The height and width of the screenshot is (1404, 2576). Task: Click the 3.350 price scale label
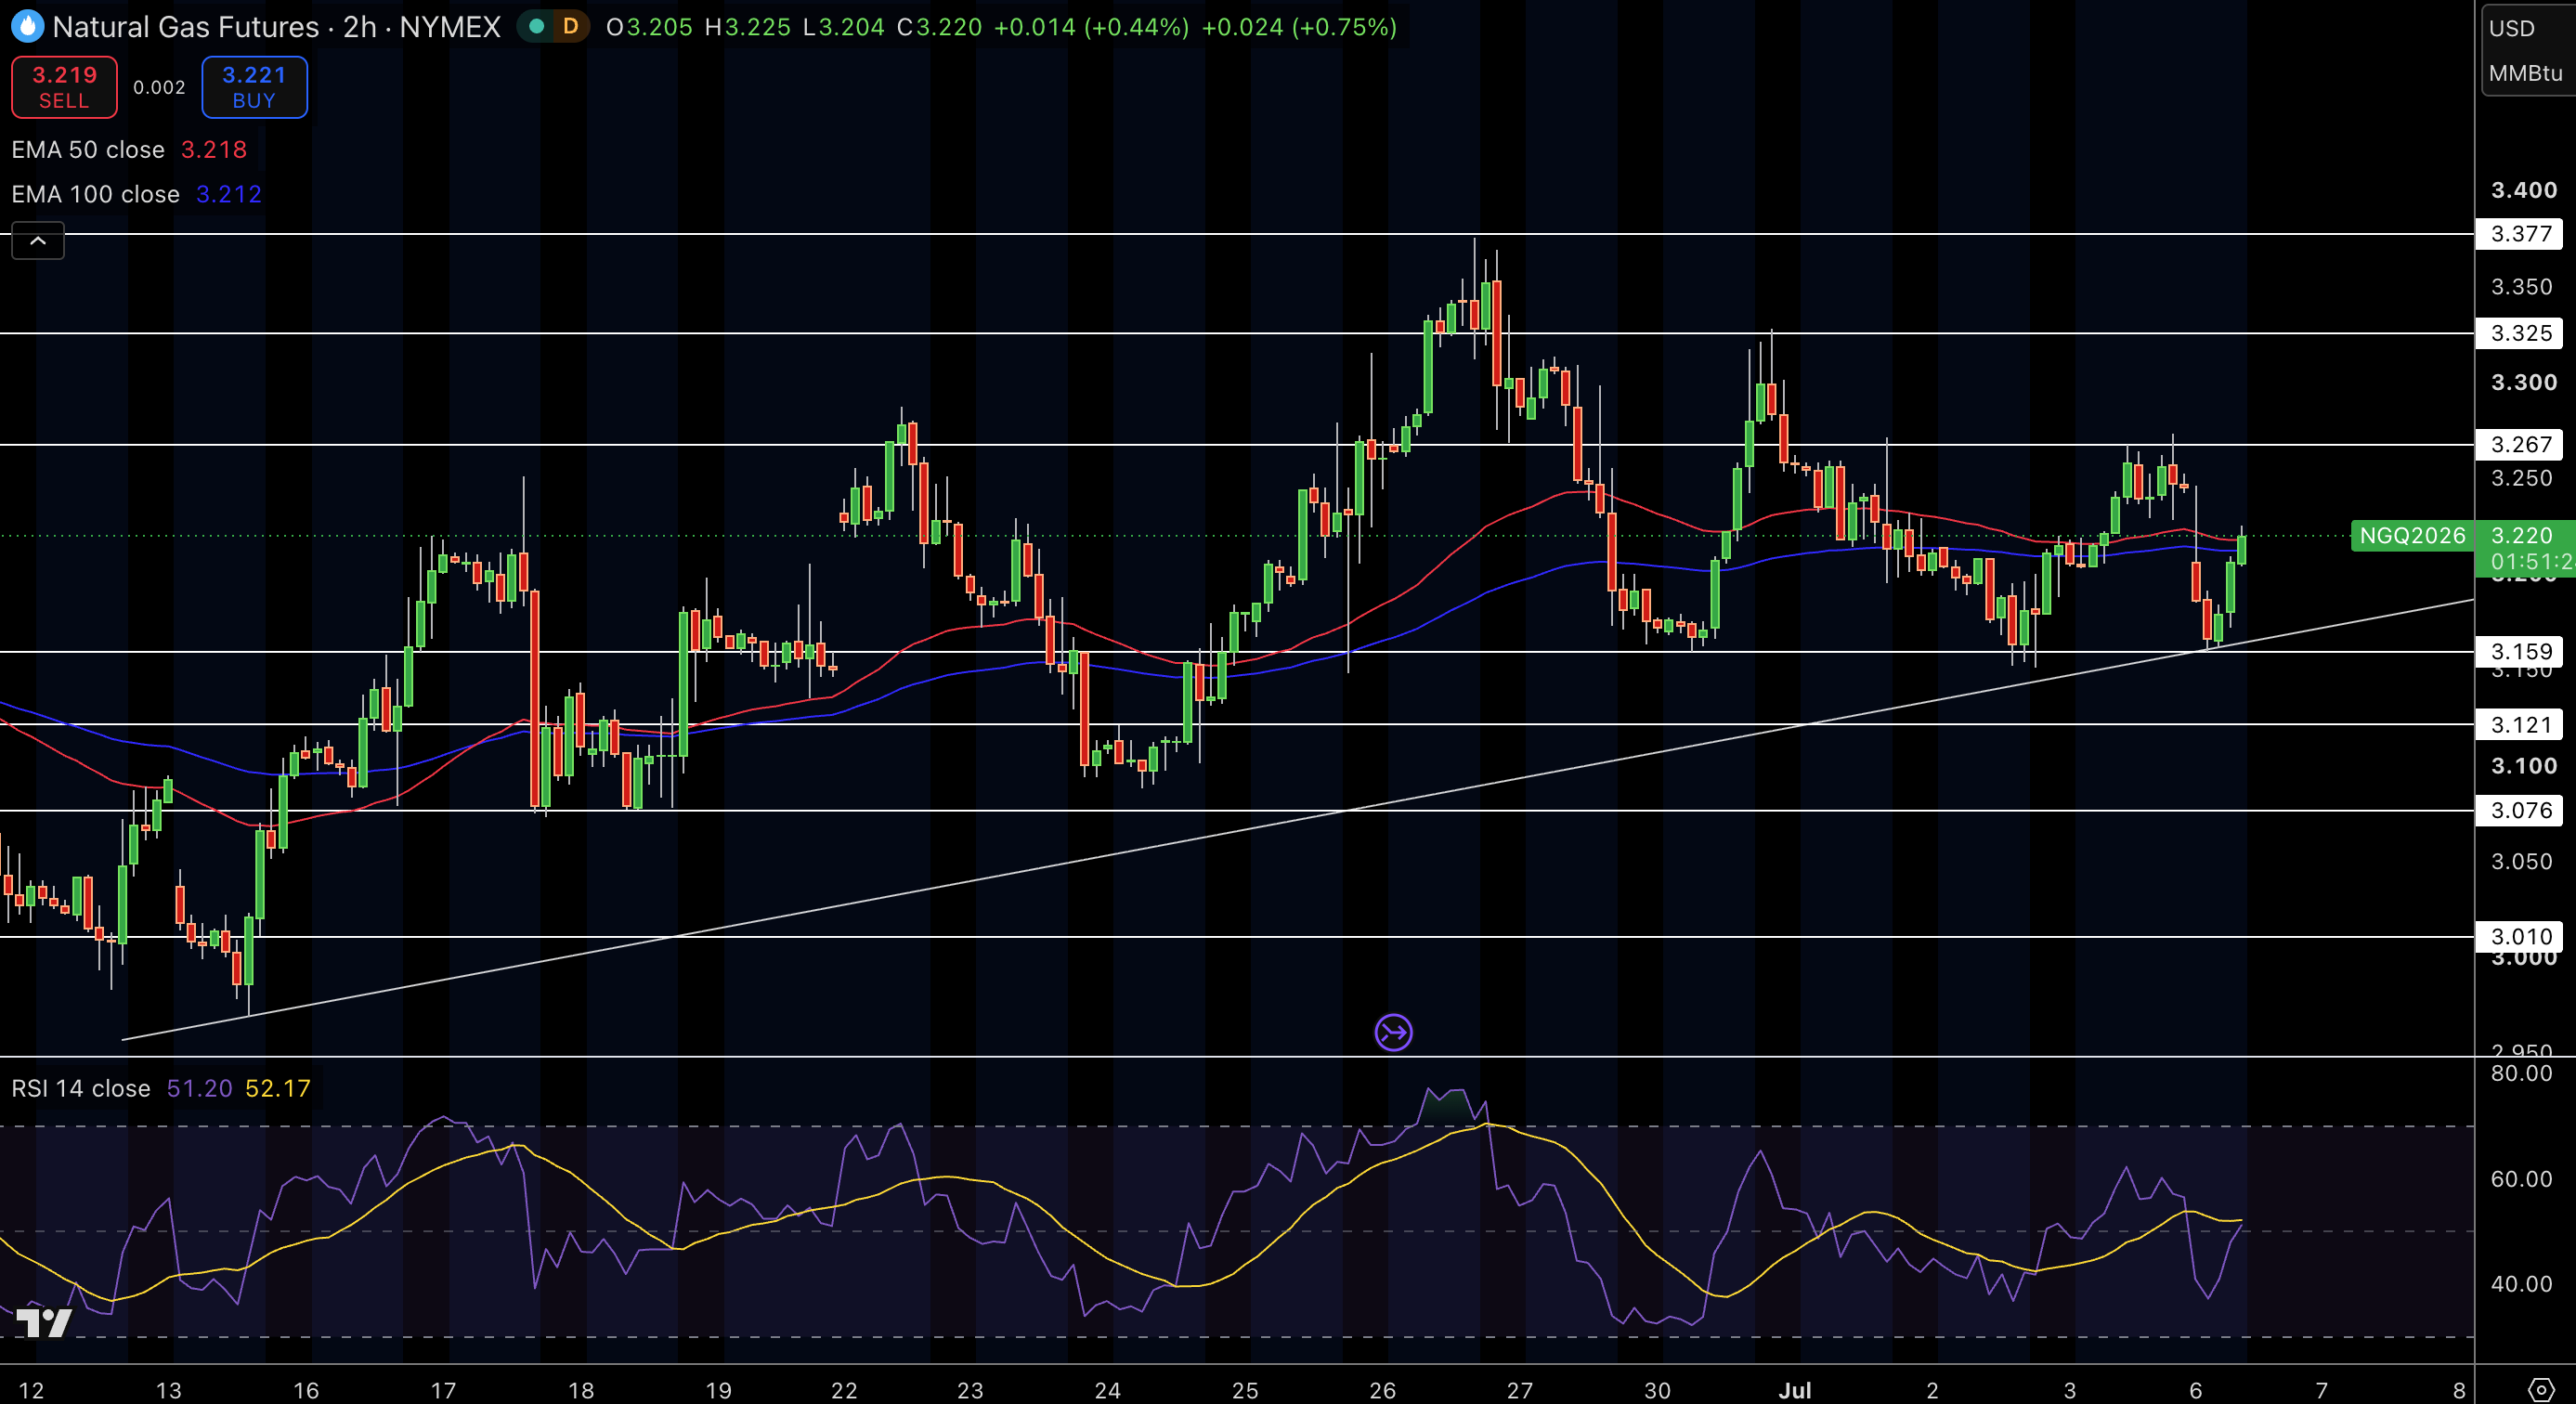click(x=2521, y=287)
